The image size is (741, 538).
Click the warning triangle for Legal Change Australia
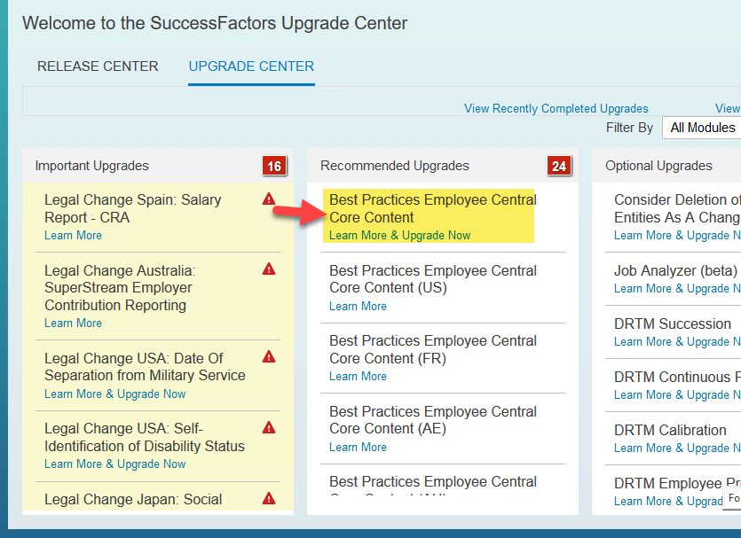tap(269, 269)
